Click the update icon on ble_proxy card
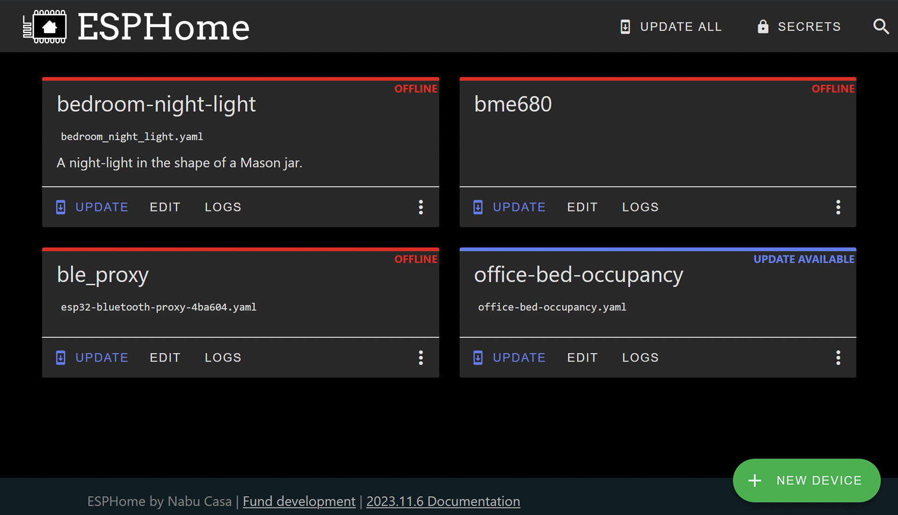The image size is (898, 515). click(60, 357)
